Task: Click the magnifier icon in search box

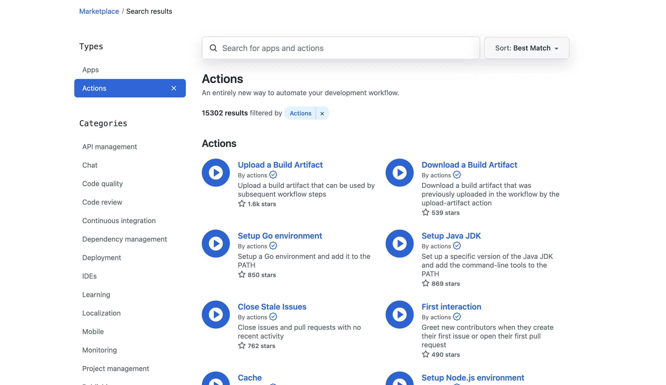Action: coord(213,48)
